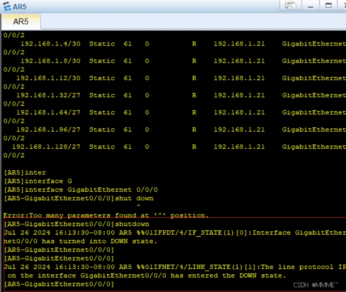Click the "Error:Too many parameters" message line
This screenshot has height=292, width=346.
[x=106, y=215]
